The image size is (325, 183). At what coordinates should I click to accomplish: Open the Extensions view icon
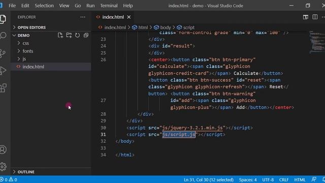pos(3,88)
